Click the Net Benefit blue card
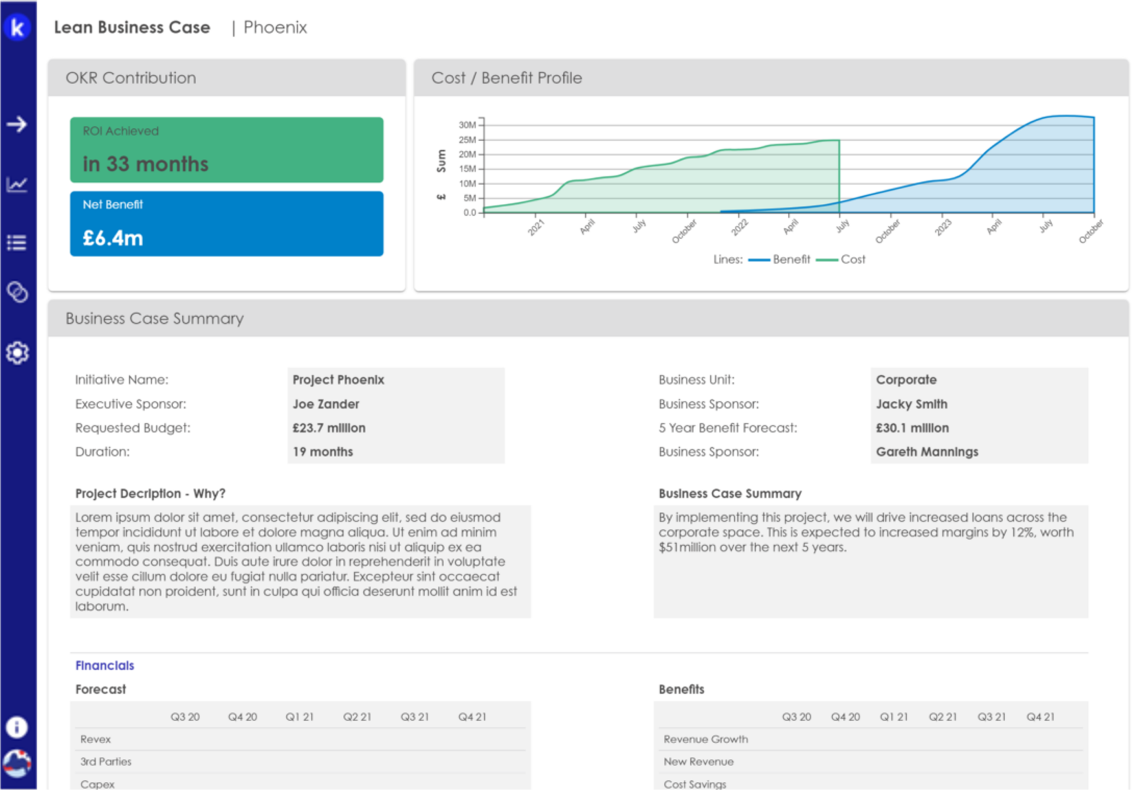Viewport: 1135px width, 791px height. 227,224
